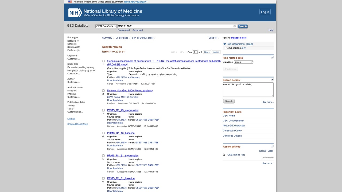Open the NIH National Library of Medicine logo

105,13
